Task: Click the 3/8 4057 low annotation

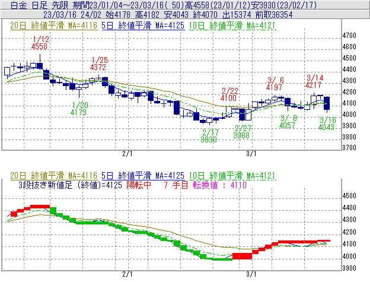Action: pos(288,122)
